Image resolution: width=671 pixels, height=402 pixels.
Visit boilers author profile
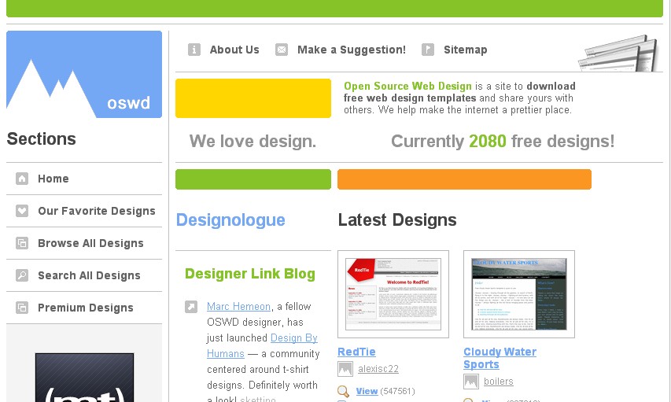[498, 382]
